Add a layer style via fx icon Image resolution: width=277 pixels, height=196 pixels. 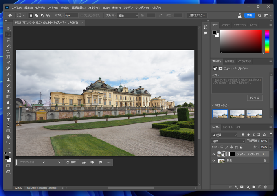click(236, 187)
